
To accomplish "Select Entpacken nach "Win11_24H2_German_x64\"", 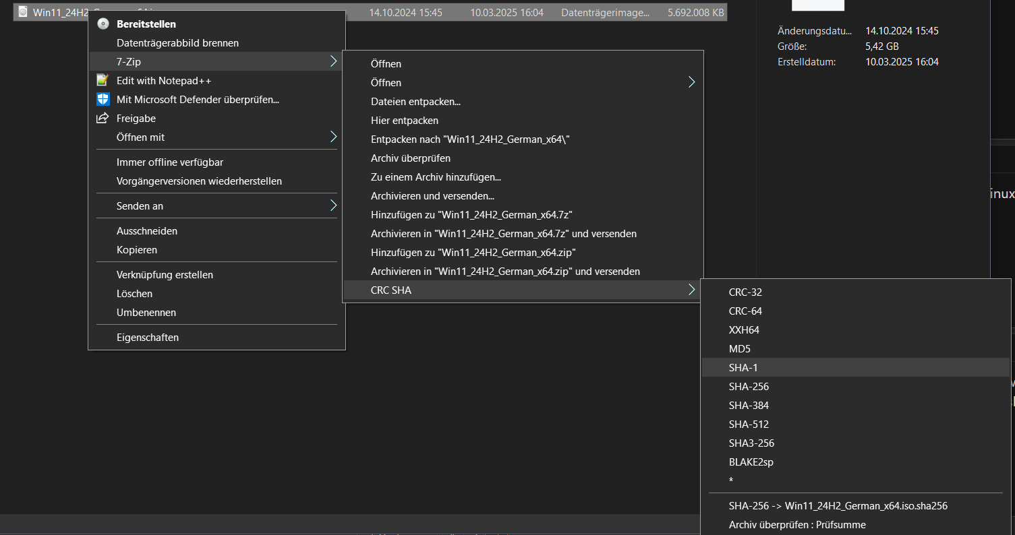I will pos(523,139).
